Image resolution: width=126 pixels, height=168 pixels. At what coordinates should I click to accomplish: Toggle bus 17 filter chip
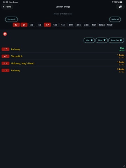pos(16,25)
